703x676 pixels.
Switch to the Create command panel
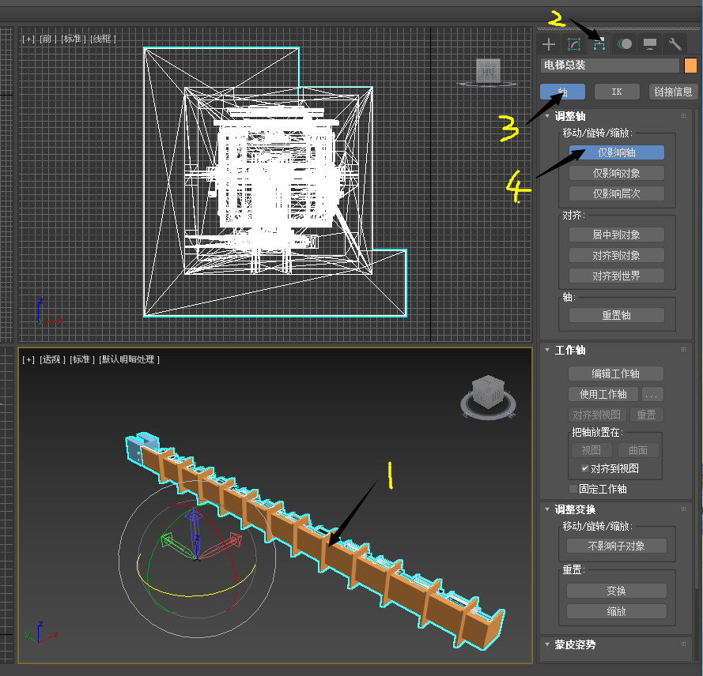click(549, 43)
